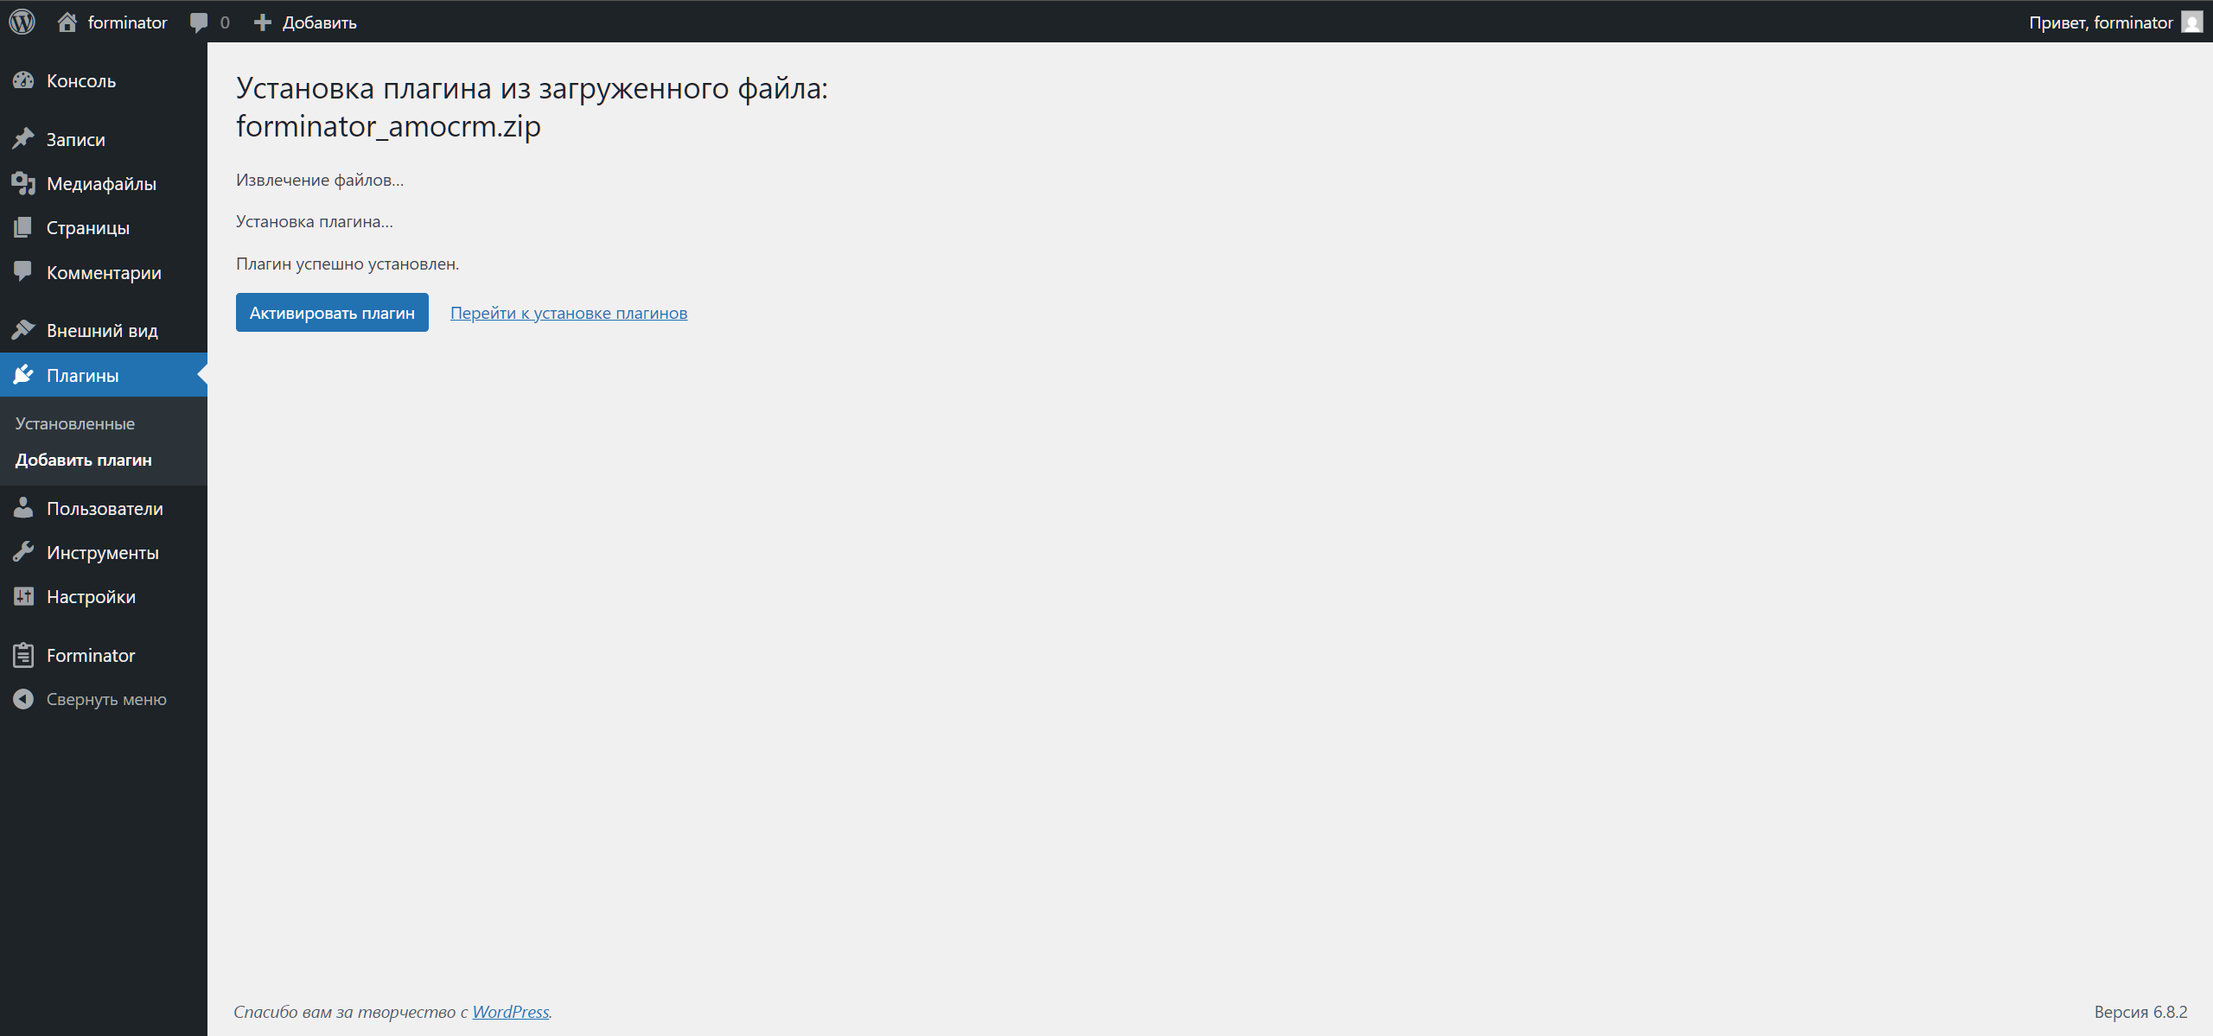This screenshot has height=1036, width=2213.
Task: Click Добавить in the admin bar
Action: click(319, 22)
